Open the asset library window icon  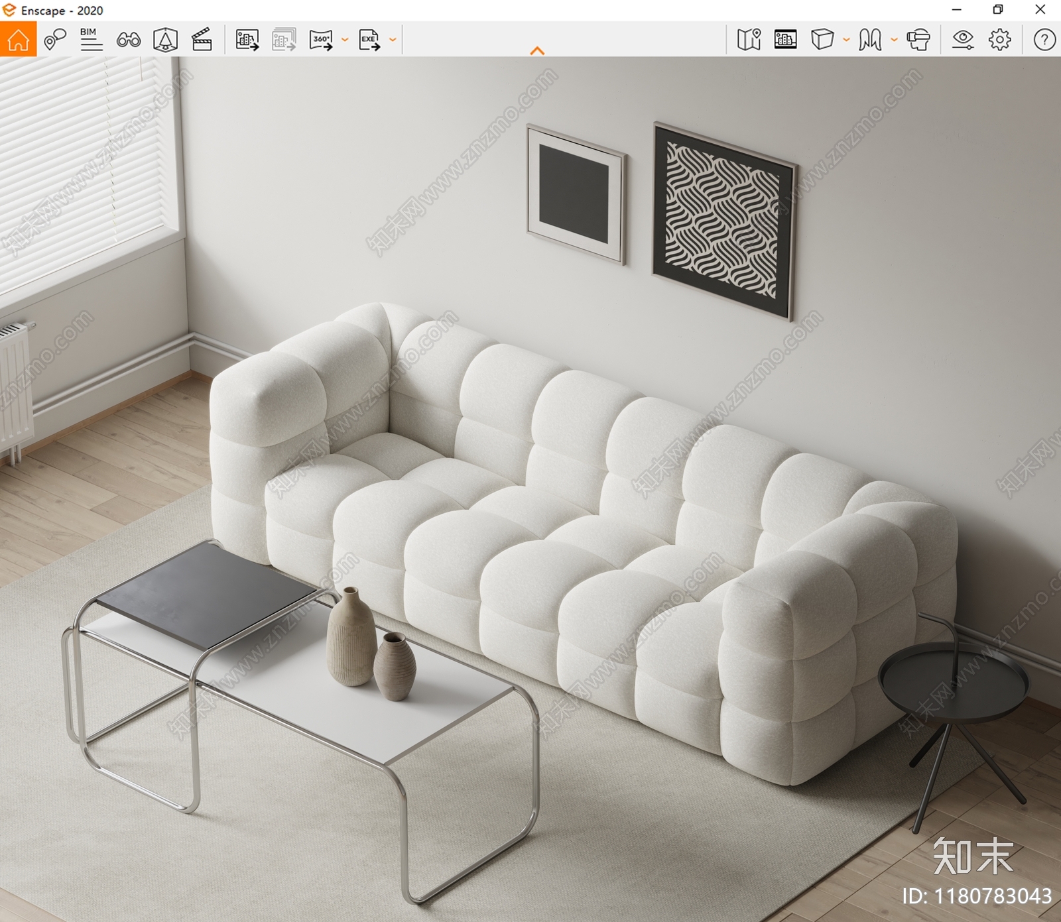pyautogui.click(x=786, y=40)
